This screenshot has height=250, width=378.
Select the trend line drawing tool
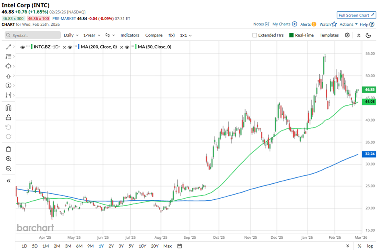tap(8, 47)
